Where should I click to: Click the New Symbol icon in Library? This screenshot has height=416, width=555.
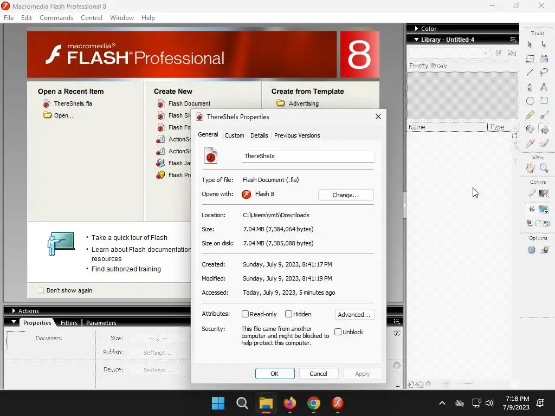(411, 385)
